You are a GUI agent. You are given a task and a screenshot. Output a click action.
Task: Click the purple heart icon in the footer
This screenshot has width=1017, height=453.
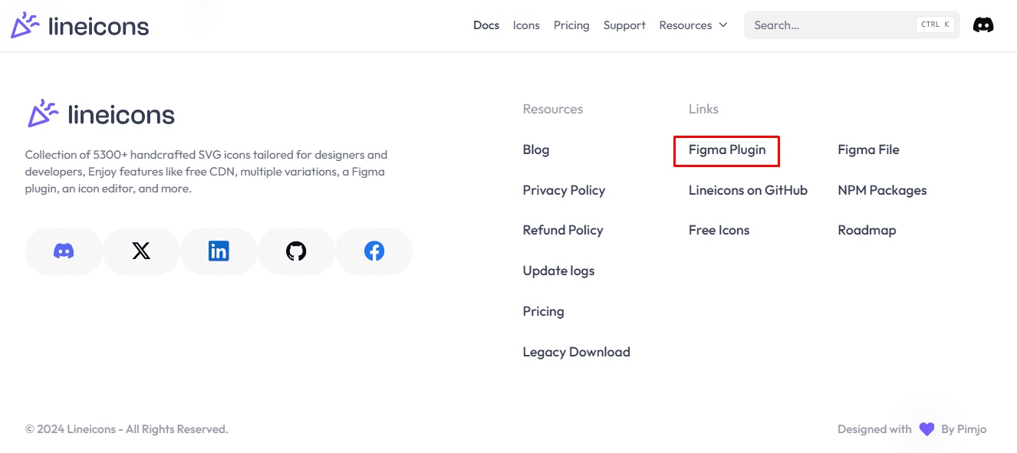coord(926,429)
